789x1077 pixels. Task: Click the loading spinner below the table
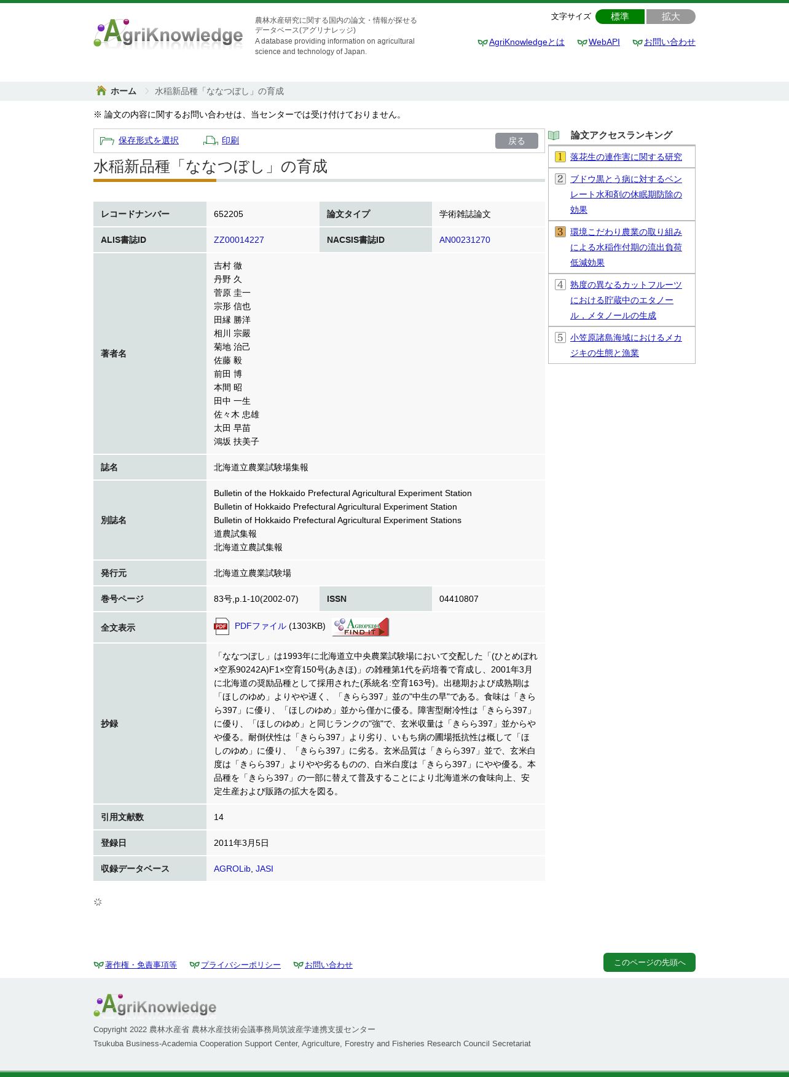click(98, 902)
